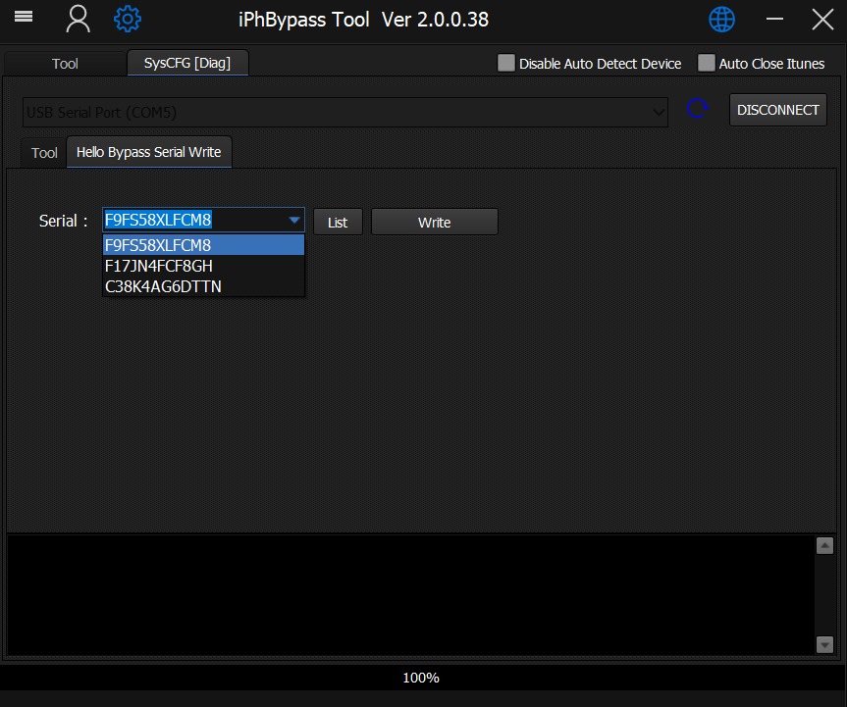The width and height of the screenshot is (847, 707).
Task: Click the blue refresh ports icon
Action: [698, 109]
